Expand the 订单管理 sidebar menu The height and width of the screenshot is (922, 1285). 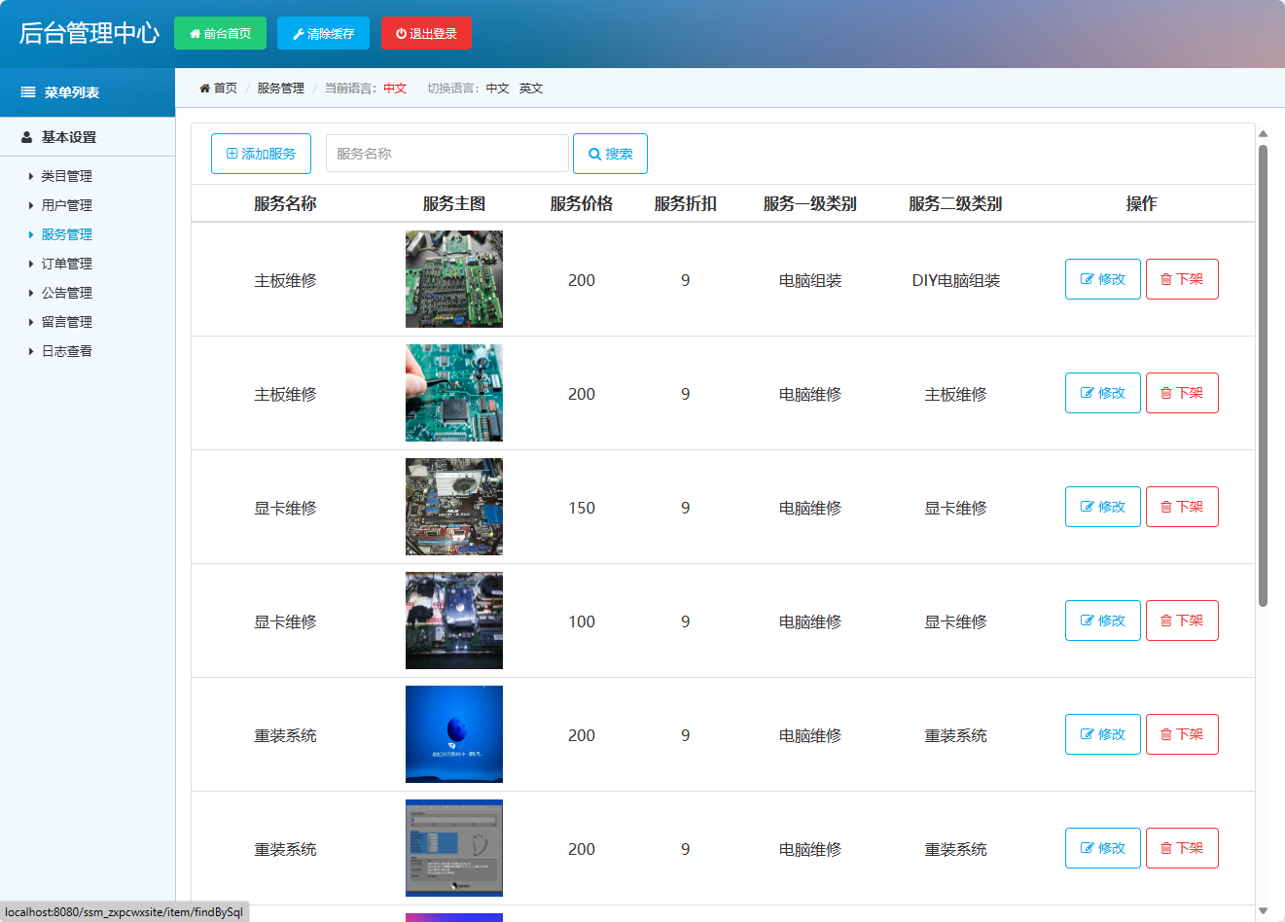(x=68, y=264)
